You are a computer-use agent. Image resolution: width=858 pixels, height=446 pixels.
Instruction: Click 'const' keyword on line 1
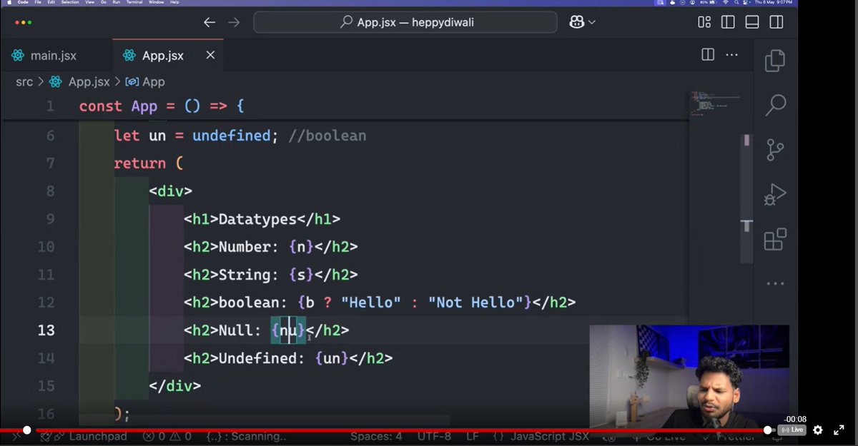(101, 106)
